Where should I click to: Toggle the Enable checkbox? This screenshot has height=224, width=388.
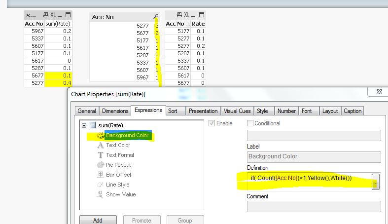(x=212, y=123)
